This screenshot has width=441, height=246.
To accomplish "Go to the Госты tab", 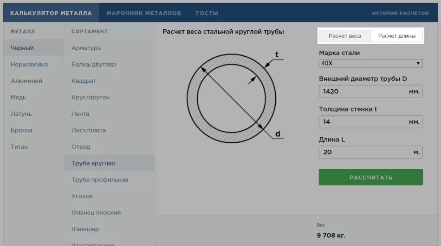I will [x=207, y=13].
